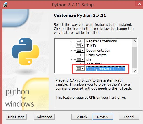Select the Register Extensions tree item
This screenshot has width=143, height=124.
(x=101, y=41)
